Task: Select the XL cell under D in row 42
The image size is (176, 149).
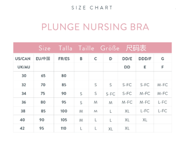Action: [110, 129]
